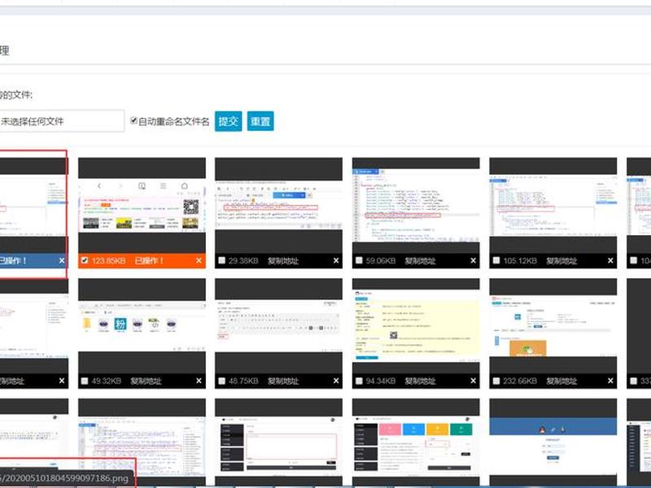
Task: Tick the 48.75KB file checkbox
Action: click(x=221, y=381)
